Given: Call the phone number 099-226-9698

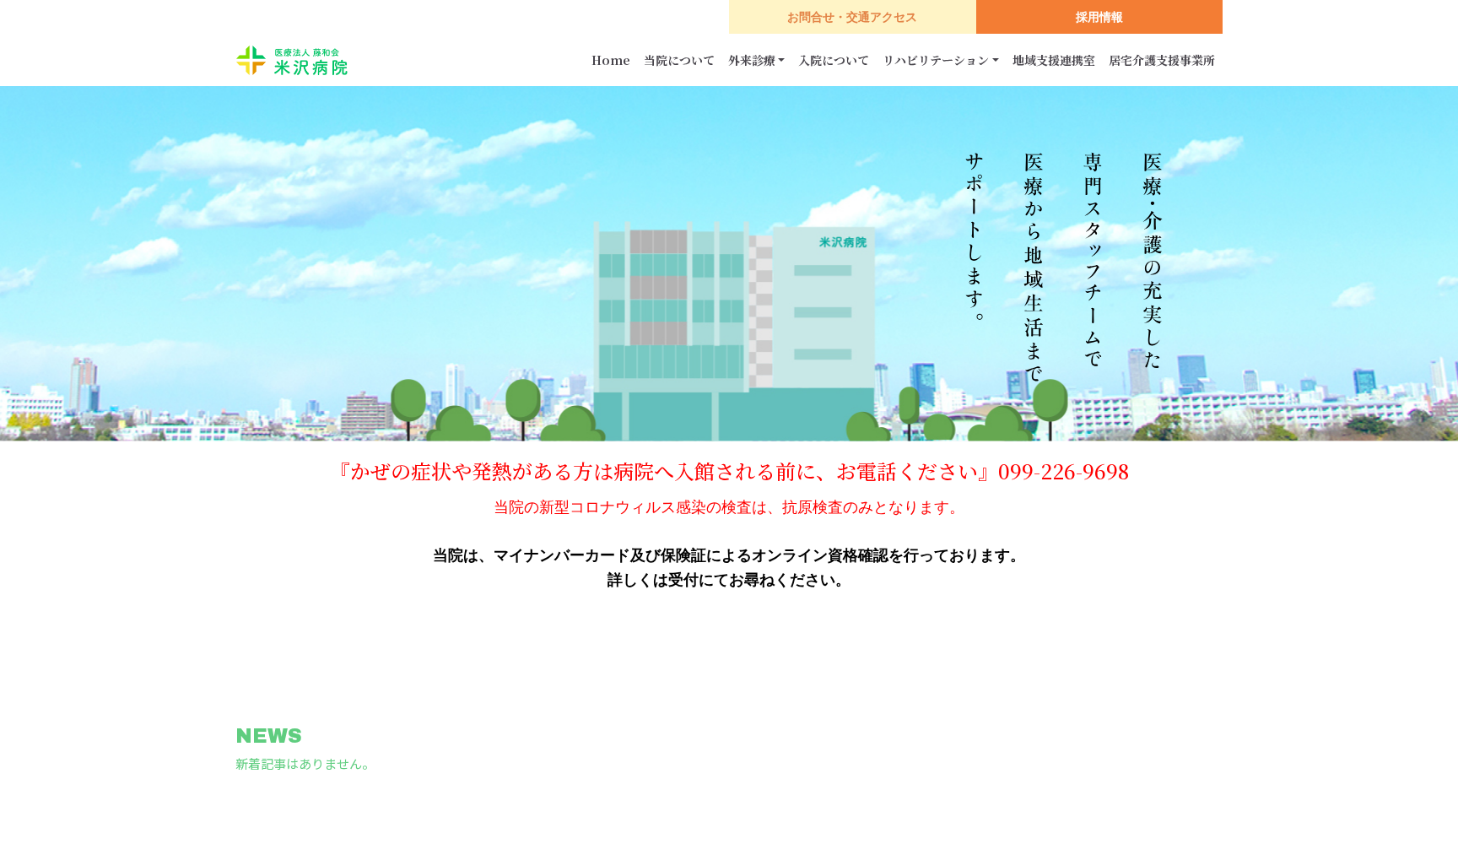Looking at the screenshot, I should point(1063,473).
